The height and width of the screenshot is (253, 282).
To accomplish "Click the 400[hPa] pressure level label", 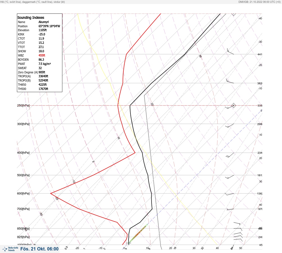I will tap(23, 153).
